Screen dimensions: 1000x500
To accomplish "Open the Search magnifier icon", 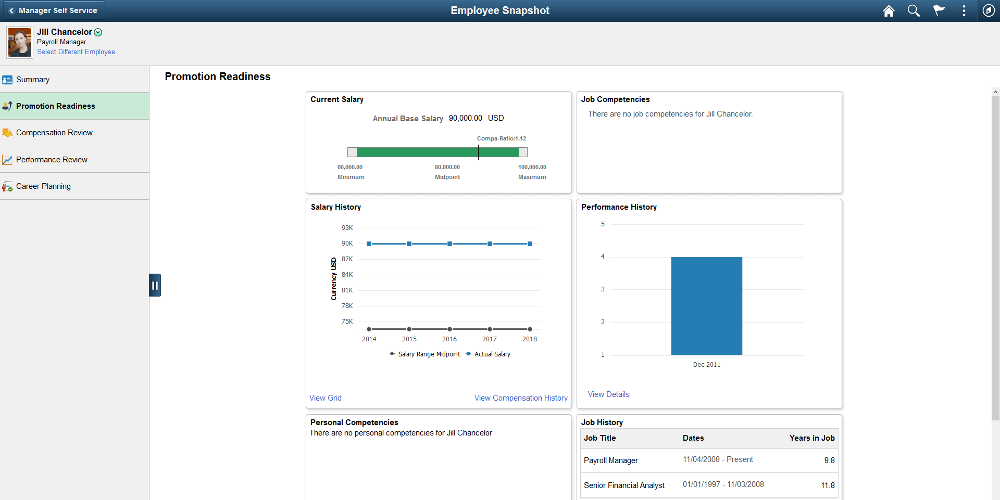I will coord(914,10).
